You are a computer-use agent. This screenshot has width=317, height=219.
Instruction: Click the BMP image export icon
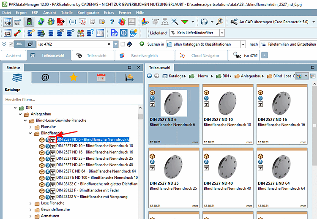[x=8, y=22]
